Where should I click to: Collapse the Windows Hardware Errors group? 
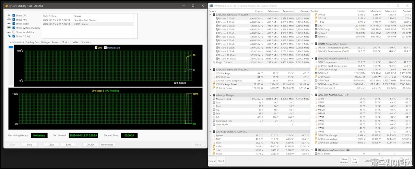313,150
